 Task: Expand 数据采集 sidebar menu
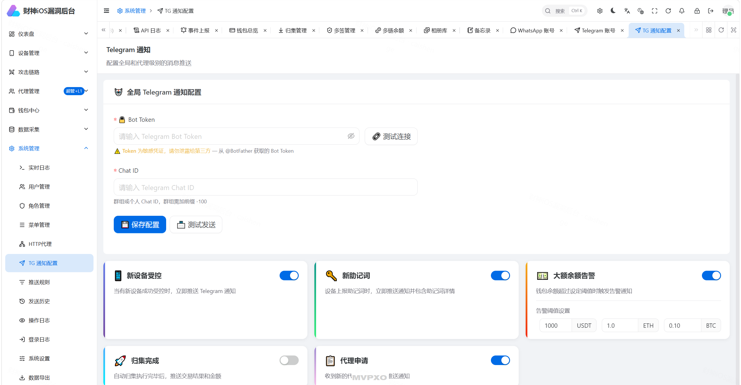(x=49, y=129)
